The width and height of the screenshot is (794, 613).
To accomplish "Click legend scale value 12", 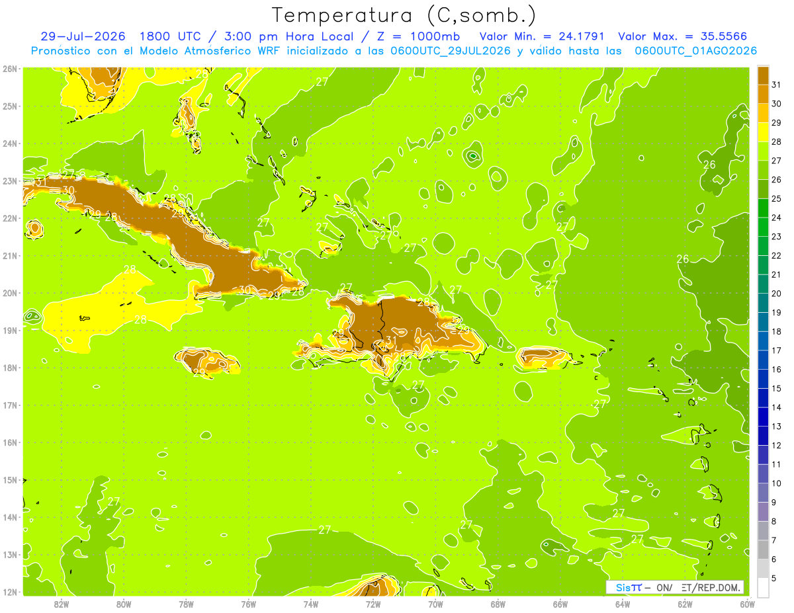I will (777, 445).
